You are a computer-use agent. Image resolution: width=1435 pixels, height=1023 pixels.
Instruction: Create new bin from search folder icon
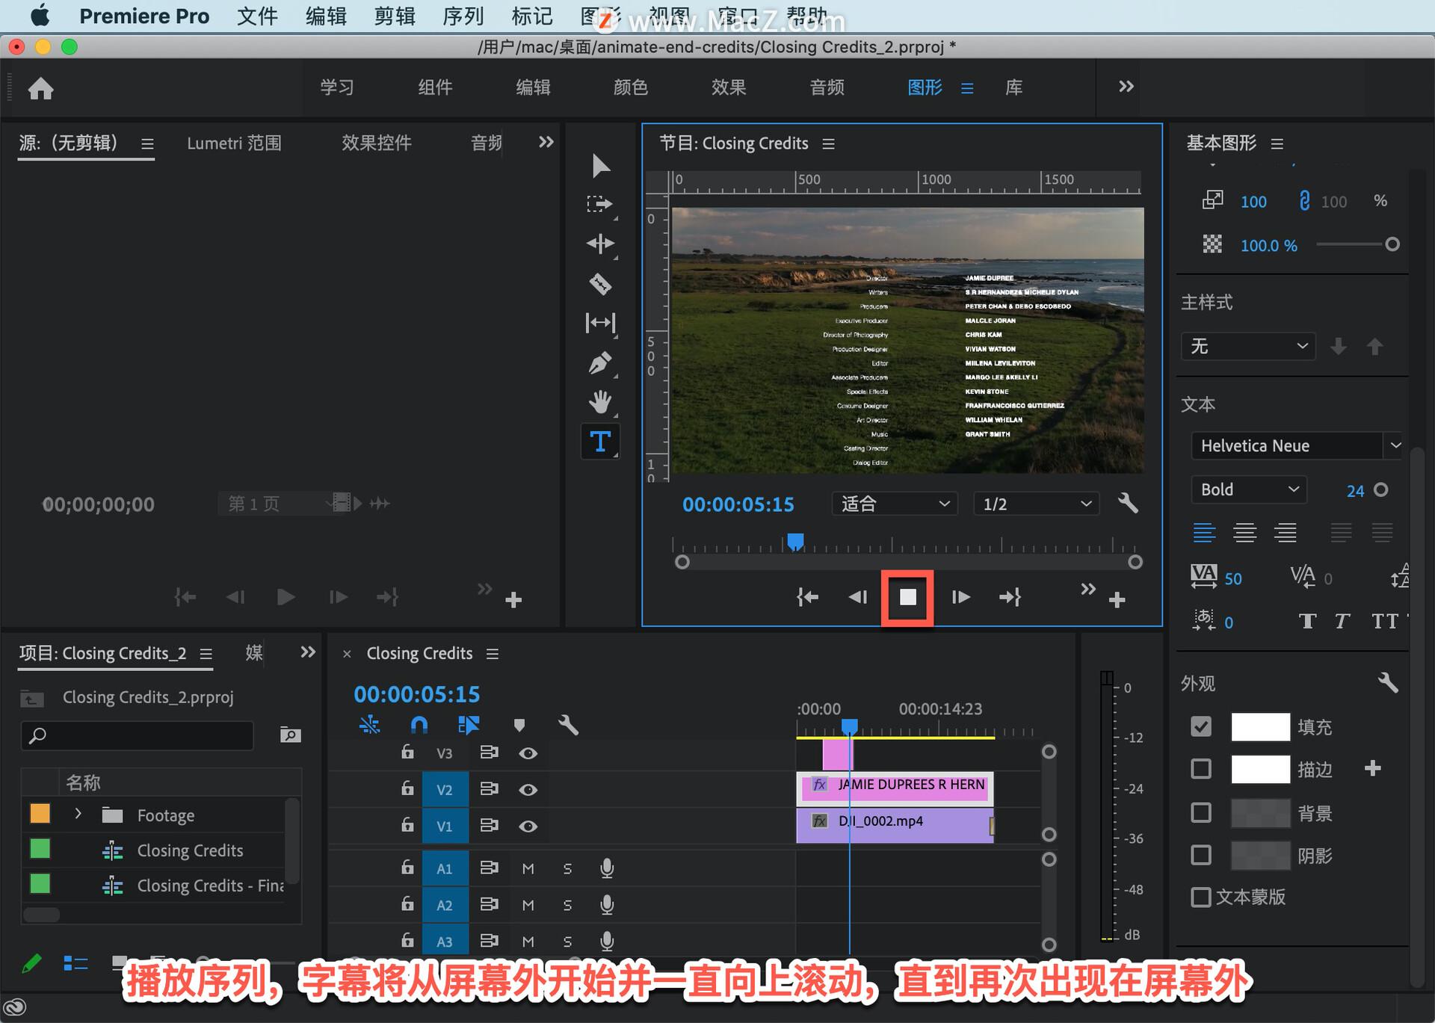click(x=290, y=735)
